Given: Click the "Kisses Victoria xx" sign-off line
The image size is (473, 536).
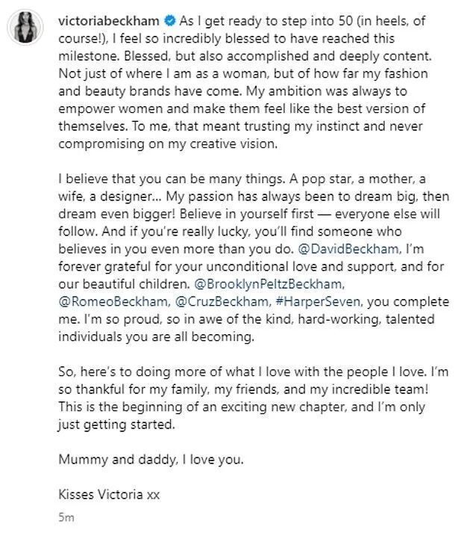Looking at the screenshot, I should [107, 494].
